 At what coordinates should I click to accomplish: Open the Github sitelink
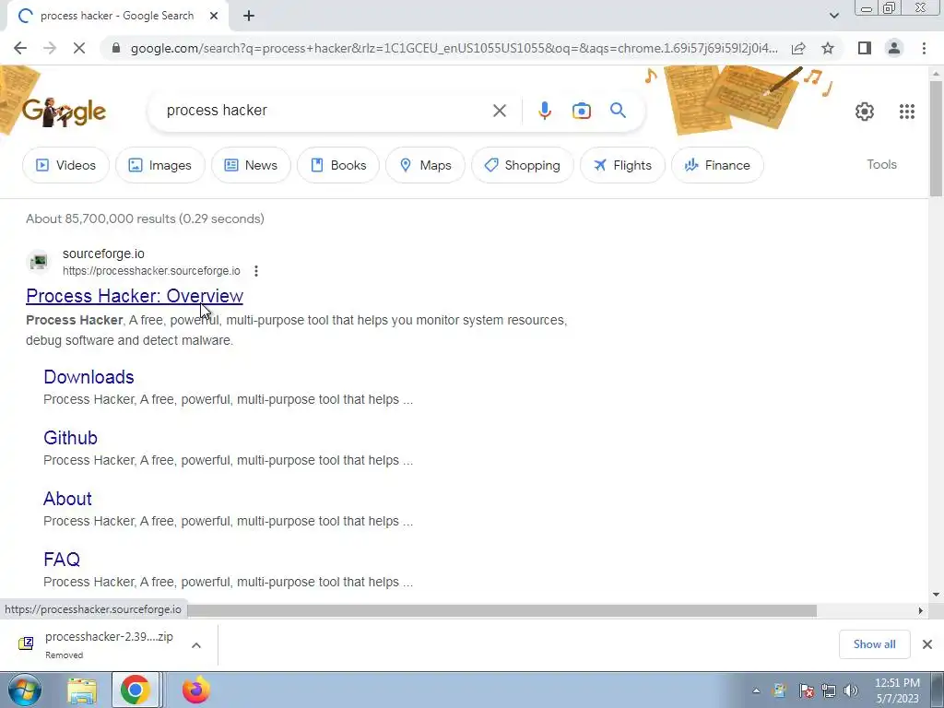[70, 438]
